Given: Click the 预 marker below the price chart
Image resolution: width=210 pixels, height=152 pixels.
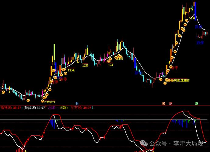Looking at the screenshot, I should 164,104.
